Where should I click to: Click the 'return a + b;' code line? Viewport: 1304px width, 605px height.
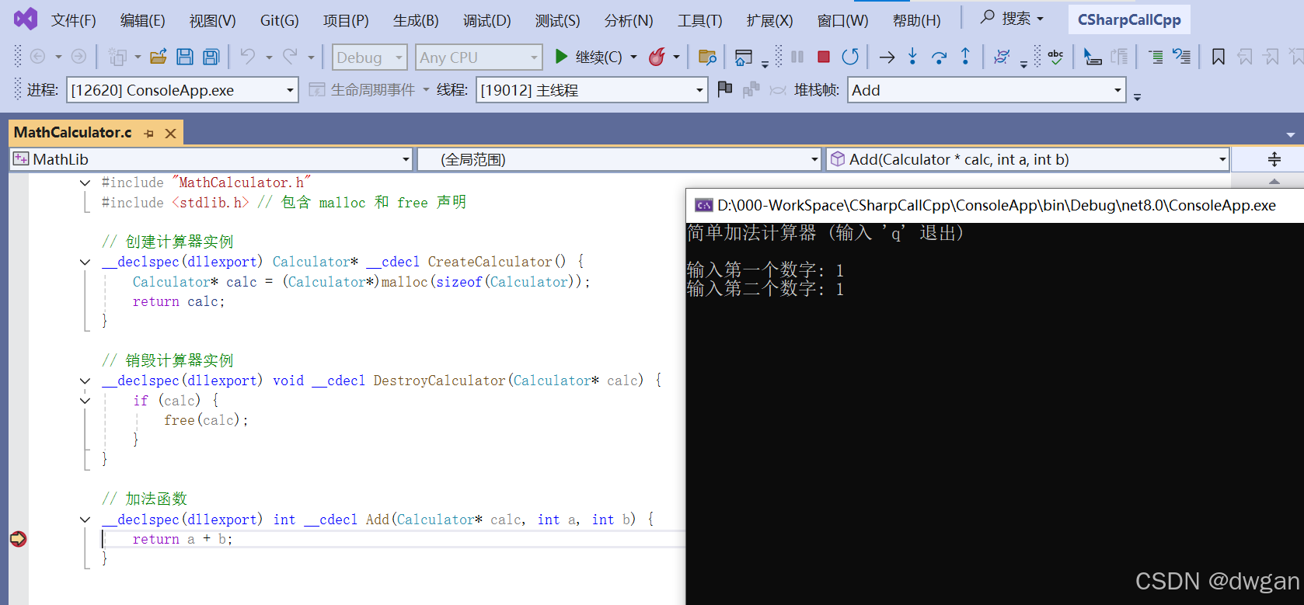click(x=182, y=539)
